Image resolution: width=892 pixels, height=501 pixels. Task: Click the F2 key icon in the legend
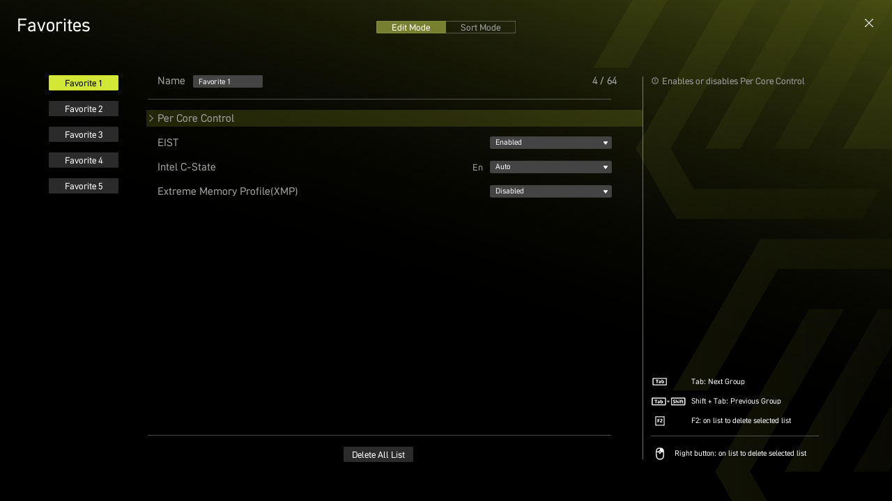[x=659, y=421]
